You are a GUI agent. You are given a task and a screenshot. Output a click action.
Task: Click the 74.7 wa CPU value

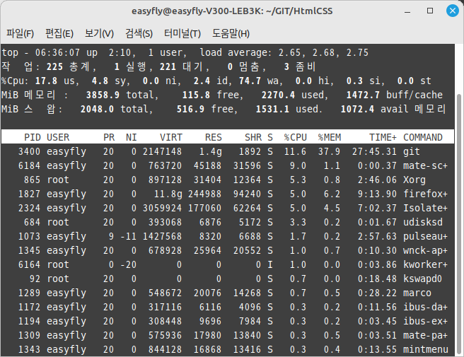tap(260, 81)
